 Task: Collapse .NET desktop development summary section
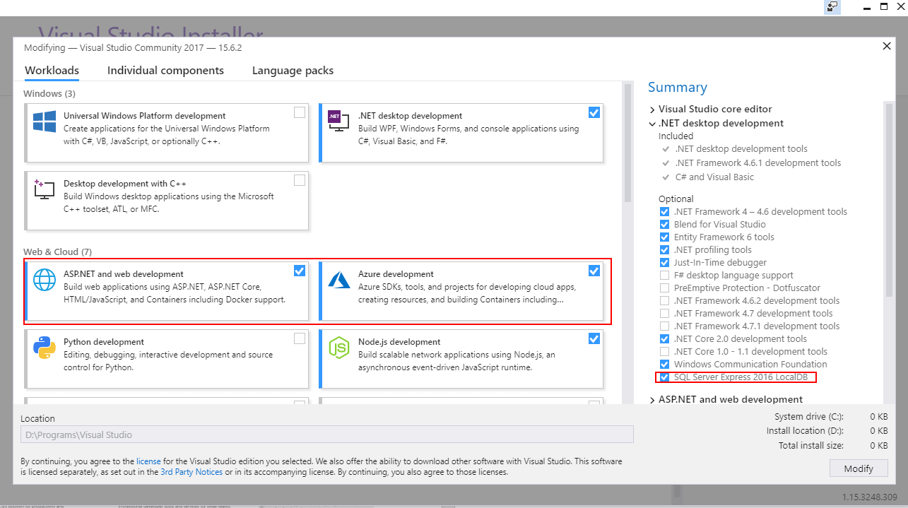coord(652,124)
